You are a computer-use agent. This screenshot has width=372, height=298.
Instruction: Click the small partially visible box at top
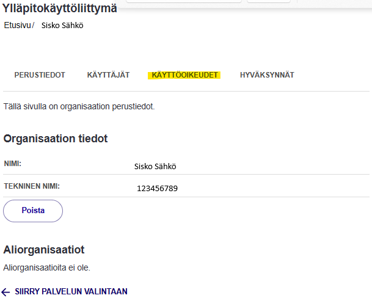point(268,1)
